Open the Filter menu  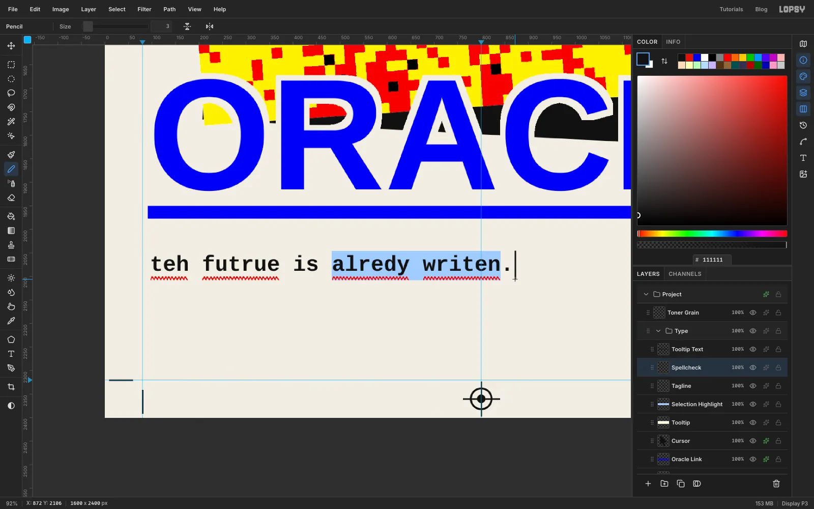[x=144, y=9]
